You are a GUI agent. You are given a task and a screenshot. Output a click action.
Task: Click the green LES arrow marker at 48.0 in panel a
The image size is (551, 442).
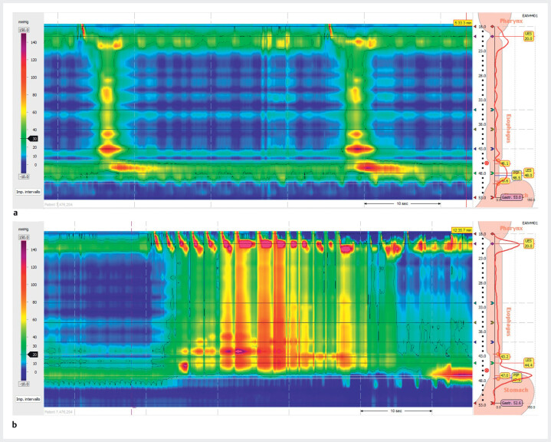pos(492,173)
